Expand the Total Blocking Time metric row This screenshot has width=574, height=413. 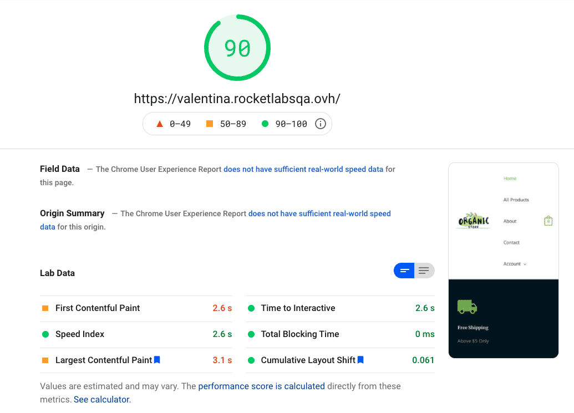(300, 334)
